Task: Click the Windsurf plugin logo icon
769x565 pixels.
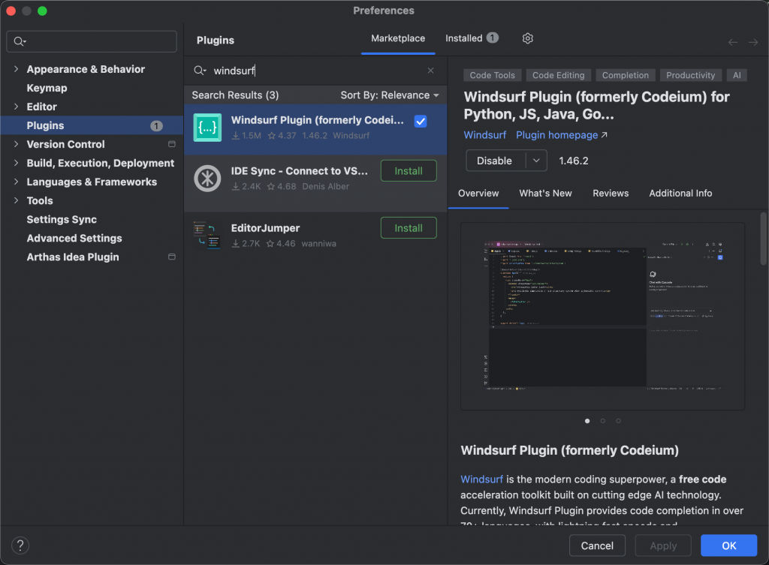Action: tap(207, 128)
